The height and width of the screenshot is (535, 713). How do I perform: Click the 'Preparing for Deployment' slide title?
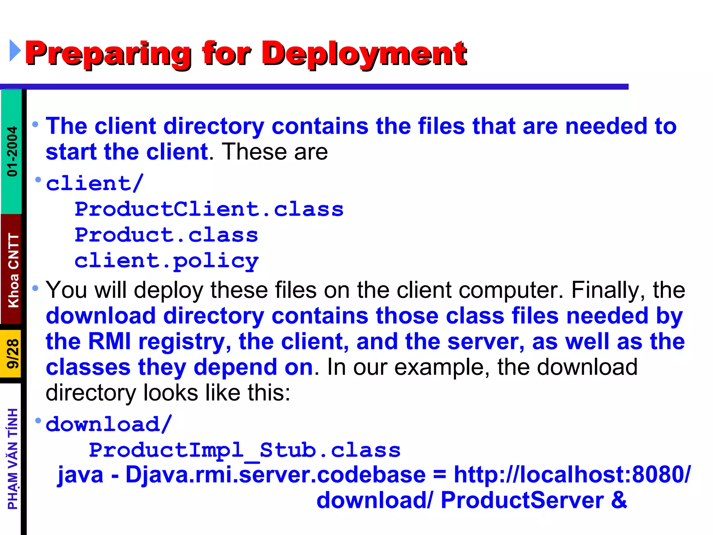click(x=246, y=54)
